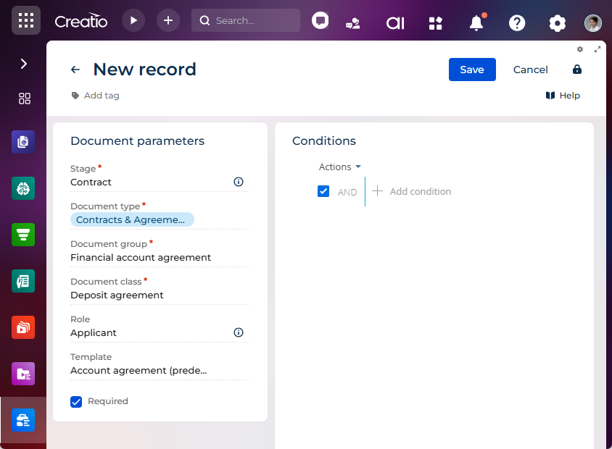Toggle the Required checkbox
Viewport: 612px width, 449px height.
coord(76,401)
